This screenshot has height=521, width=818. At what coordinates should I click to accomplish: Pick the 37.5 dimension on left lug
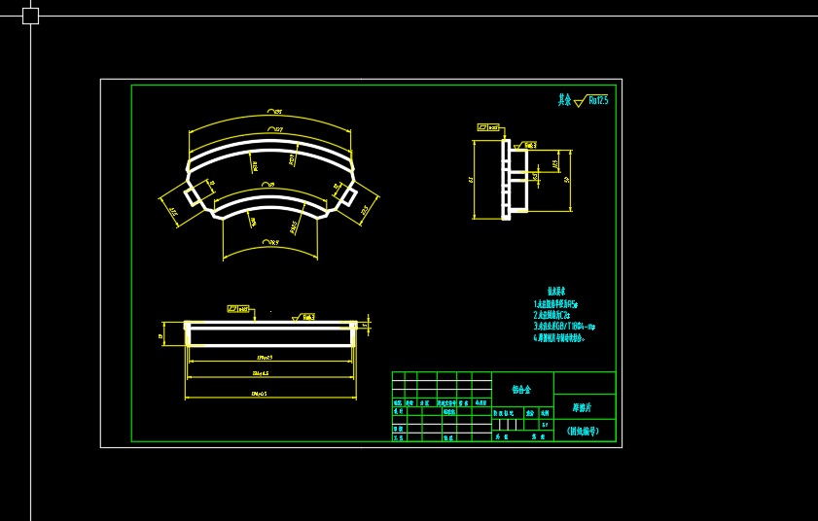[x=174, y=212]
